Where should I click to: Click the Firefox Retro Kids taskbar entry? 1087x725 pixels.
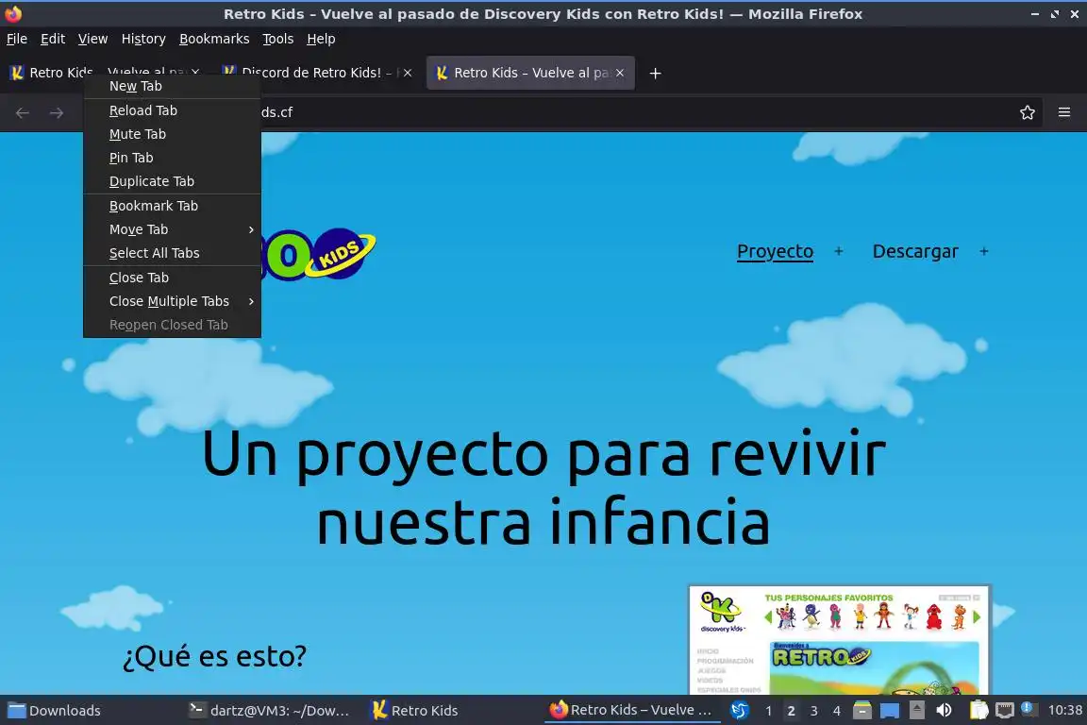(631, 711)
